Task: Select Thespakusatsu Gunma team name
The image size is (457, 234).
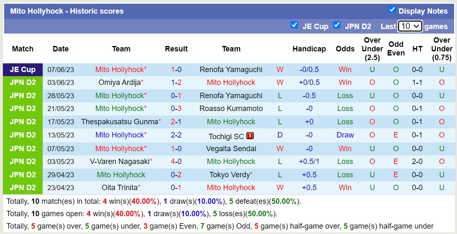Action: coord(119,122)
